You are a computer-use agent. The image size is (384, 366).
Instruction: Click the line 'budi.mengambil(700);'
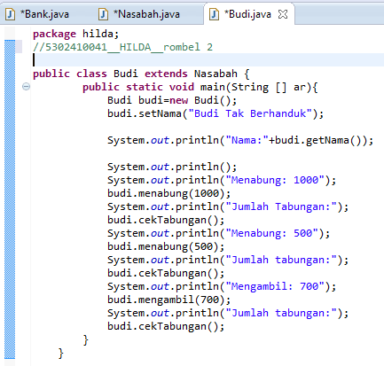pos(168,300)
